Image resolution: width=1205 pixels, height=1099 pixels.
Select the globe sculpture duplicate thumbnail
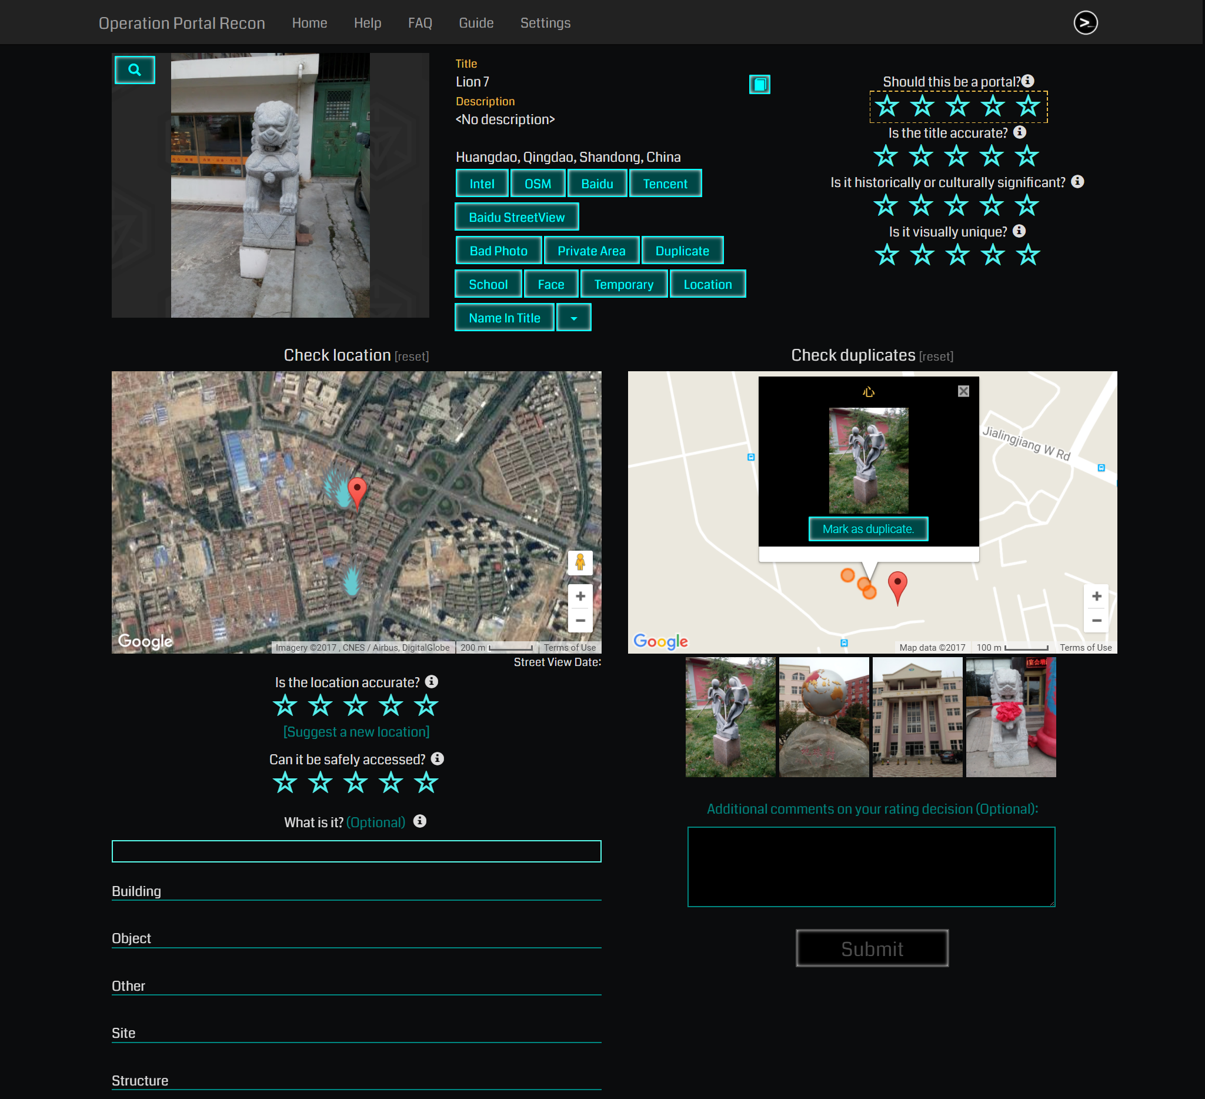coord(823,717)
